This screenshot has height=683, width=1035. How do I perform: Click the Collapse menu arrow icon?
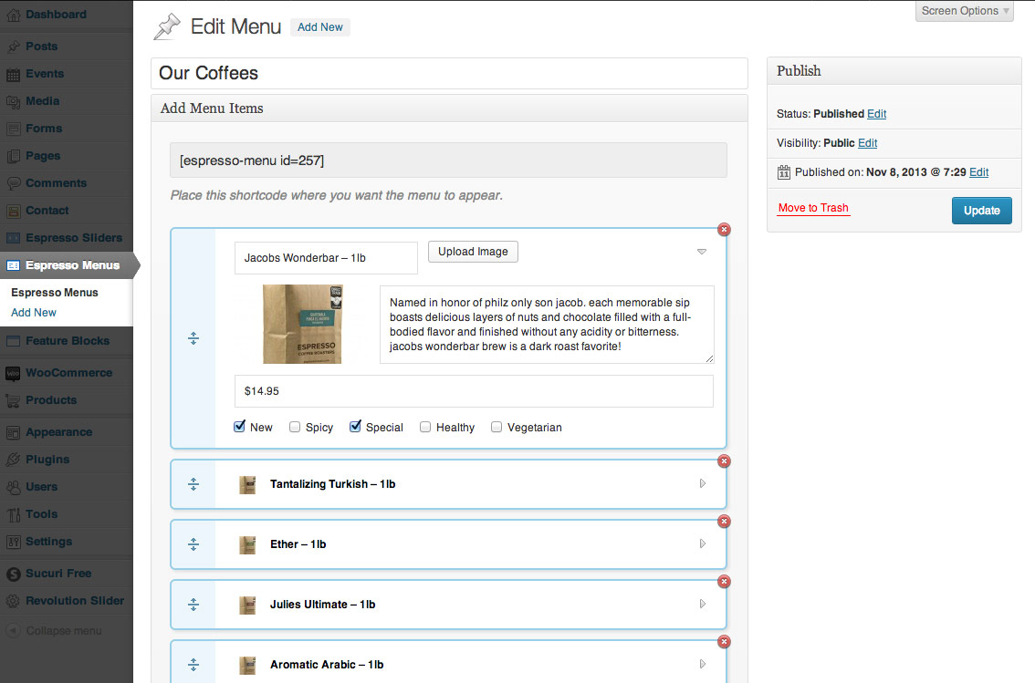pos(13,631)
